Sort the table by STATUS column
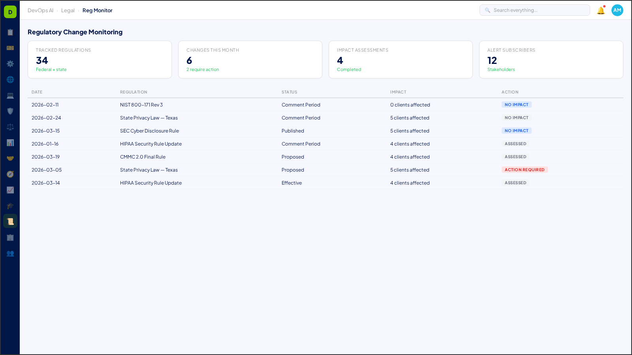Screen dimensions: 632x355 (x=289, y=92)
